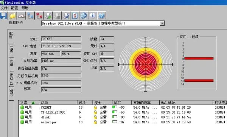This screenshot has width=227, height=137.
Task: Click the 分段传输机制 field showing 2346
Action: [x=61, y=75]
